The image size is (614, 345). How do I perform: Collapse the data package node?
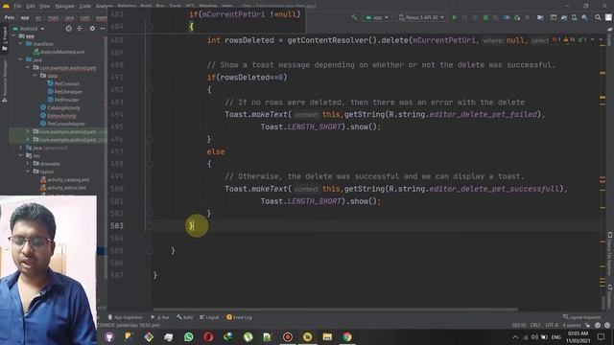point(35,76)
